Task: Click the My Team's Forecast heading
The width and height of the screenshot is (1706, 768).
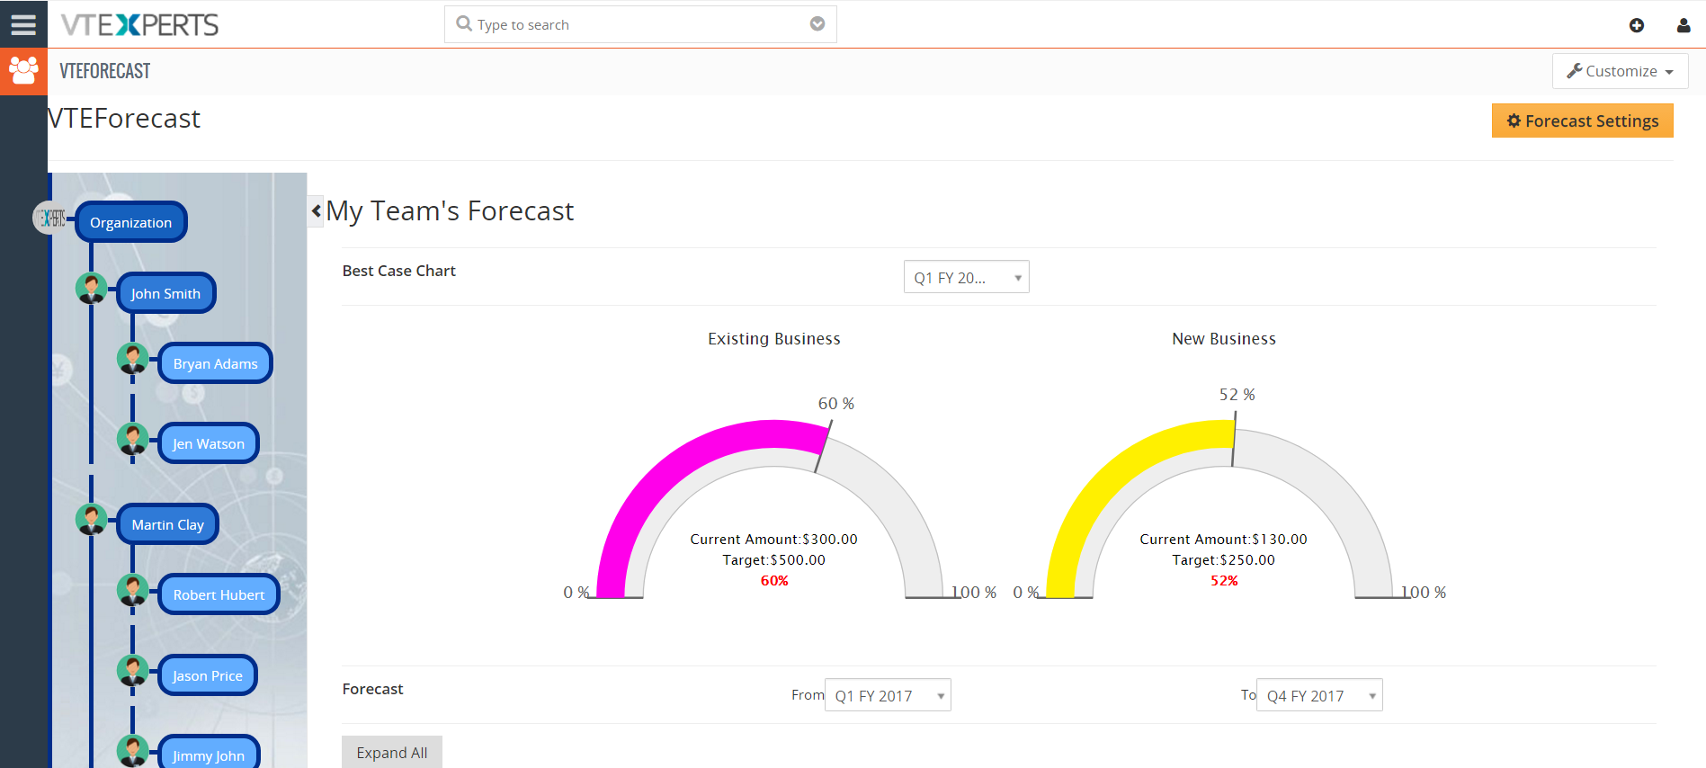Action: point(450,211)
